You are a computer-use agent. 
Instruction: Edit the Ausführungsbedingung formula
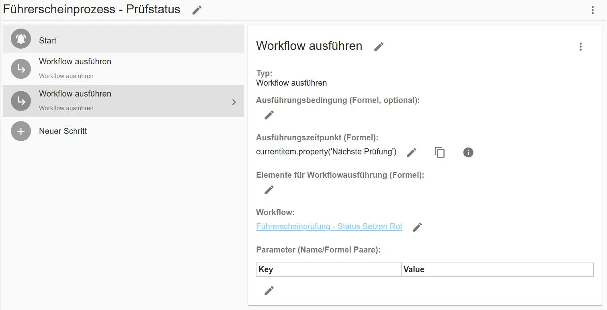tap(269, 115)
